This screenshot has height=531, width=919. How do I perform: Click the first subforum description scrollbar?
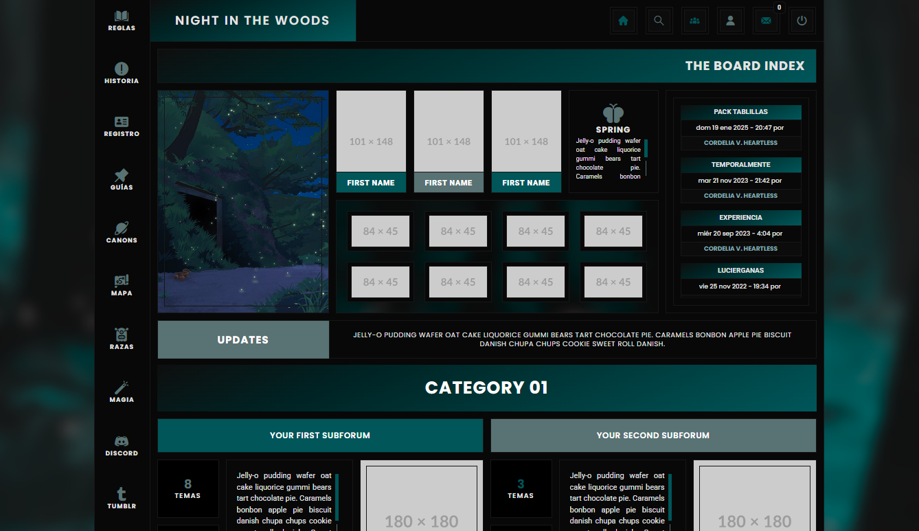click(337, 497)
